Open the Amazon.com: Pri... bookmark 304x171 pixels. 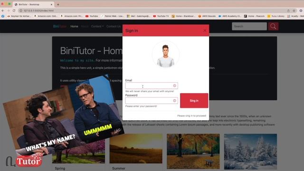(72, 16)
